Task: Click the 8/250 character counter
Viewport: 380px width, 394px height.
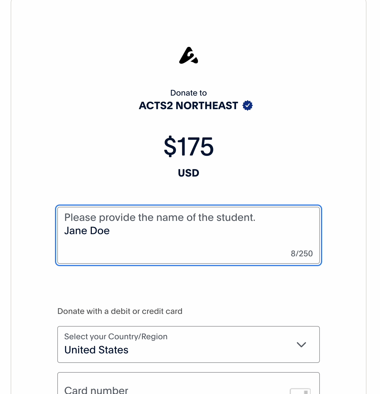Action: (301, 253)
